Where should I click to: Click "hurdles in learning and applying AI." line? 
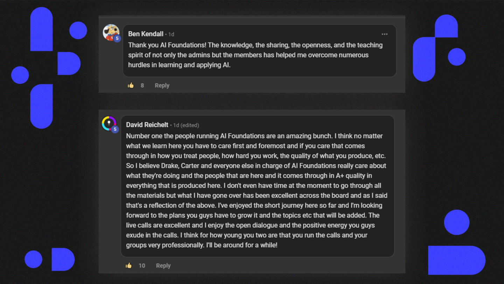179,65
